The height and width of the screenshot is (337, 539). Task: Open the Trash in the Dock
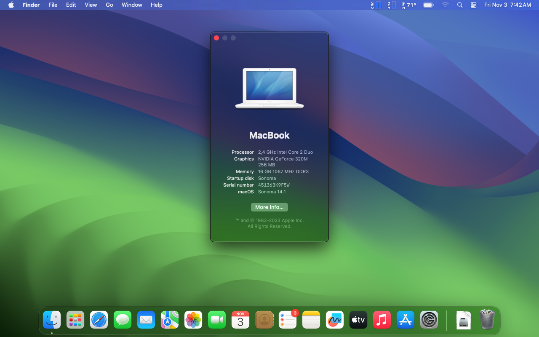(x=487, y=319)
